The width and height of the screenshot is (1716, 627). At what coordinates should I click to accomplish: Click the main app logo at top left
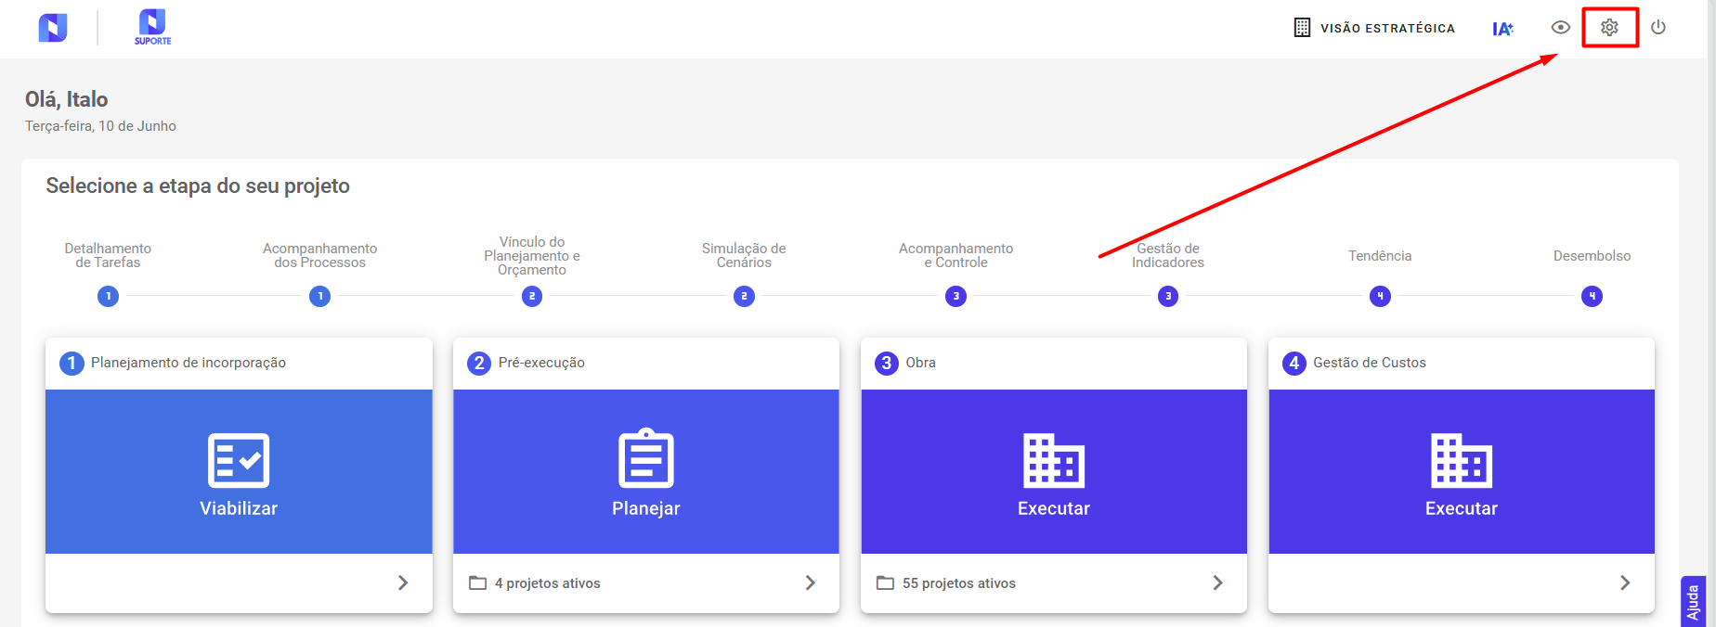(x=53, y=28)
